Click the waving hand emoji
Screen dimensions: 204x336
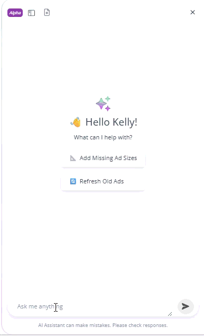click(x=76, y=122)
